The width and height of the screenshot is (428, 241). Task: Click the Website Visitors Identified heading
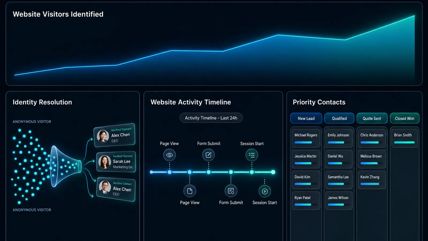pos(58,14)
